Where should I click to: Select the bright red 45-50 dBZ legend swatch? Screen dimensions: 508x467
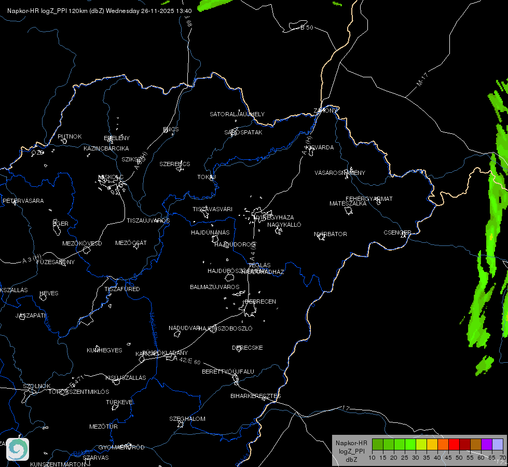coord(454,445)
